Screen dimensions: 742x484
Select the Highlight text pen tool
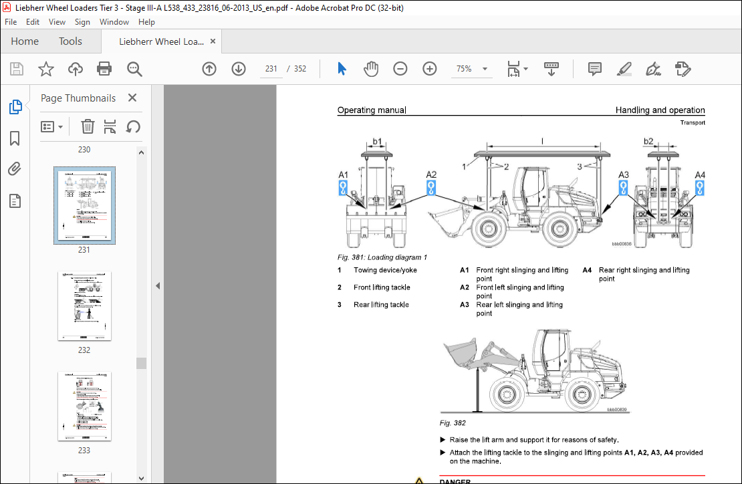(624, 69)
